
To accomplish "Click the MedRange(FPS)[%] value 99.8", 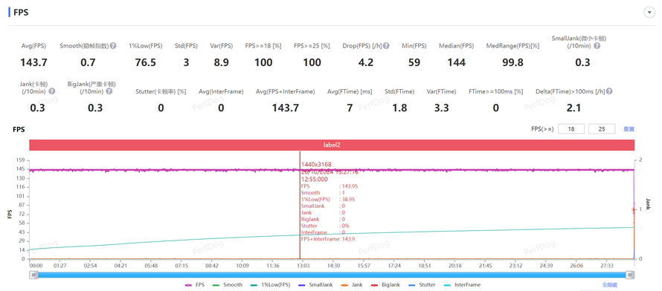I will pos(512,63).
